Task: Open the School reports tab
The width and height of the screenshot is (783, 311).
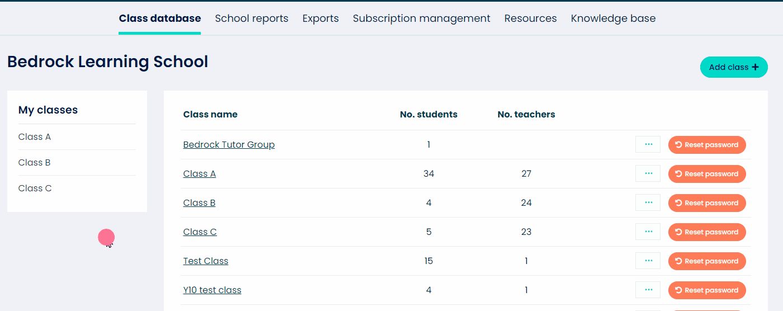Action: [252, 18]
